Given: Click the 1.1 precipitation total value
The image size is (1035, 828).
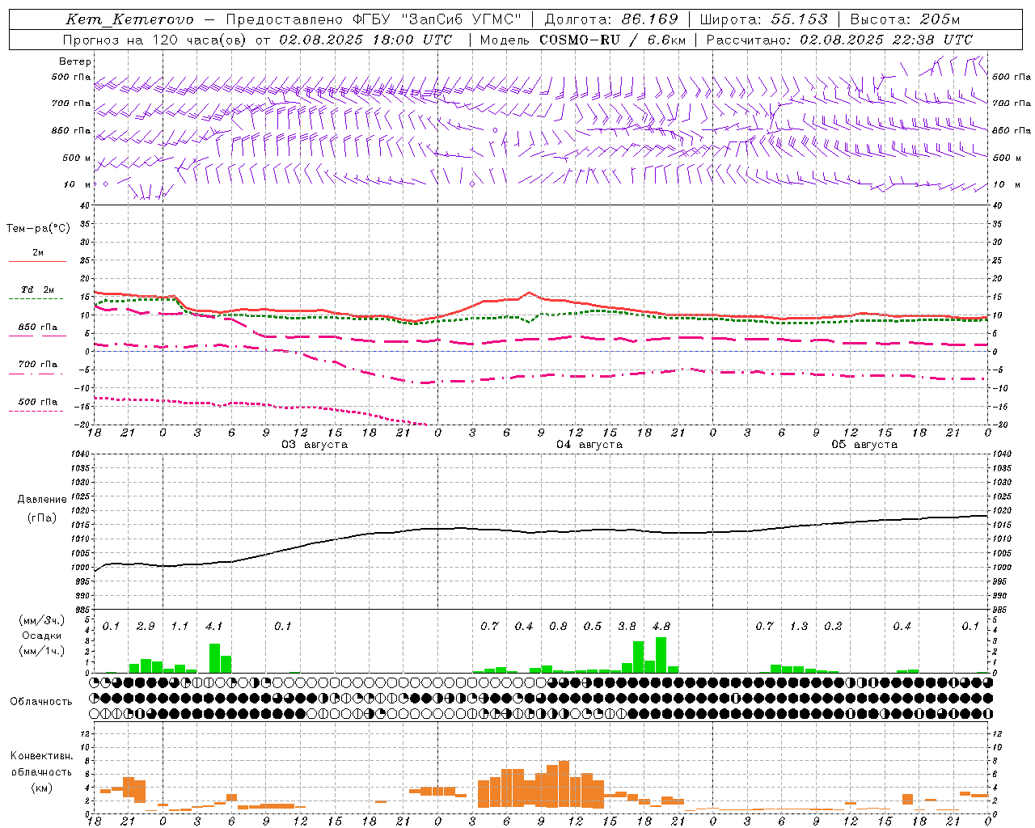Looking at the screenshot, I should click(180, 627).
